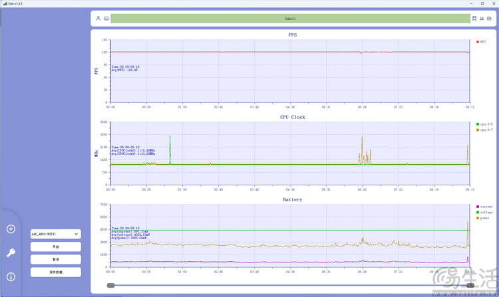This screenshot has height=297, width=499.
Task: Click the bookmark save icon at top right
Action: pos(474,19)
